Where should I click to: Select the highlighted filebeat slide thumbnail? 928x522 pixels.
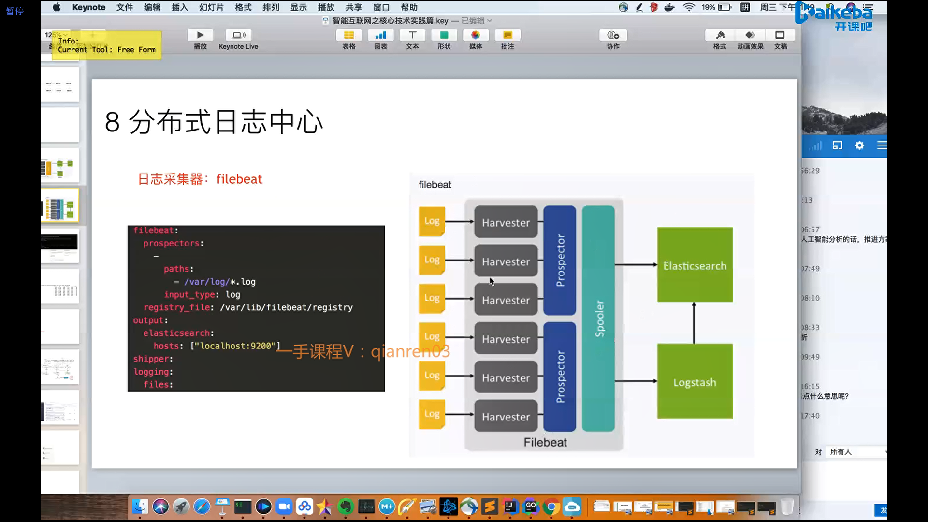click(60, 206)
